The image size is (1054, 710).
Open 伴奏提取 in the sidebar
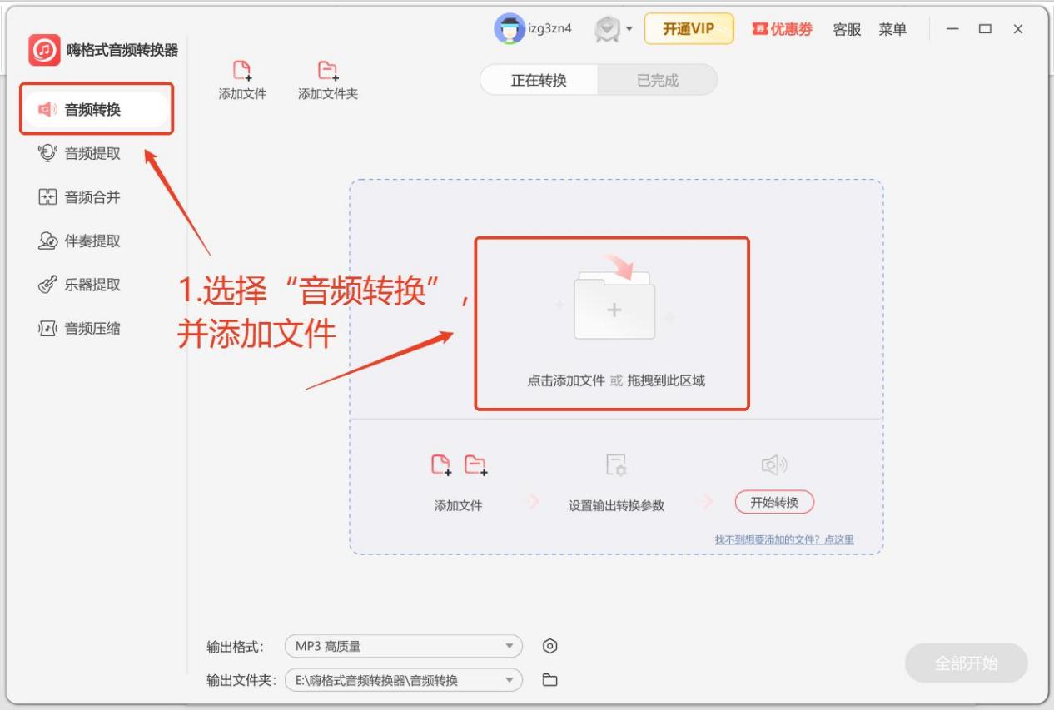80,241
